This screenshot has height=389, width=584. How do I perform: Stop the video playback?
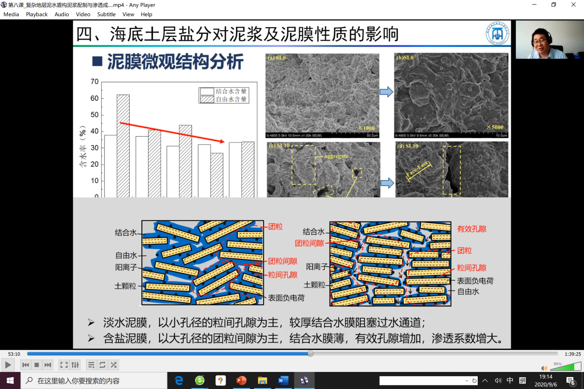37,365
